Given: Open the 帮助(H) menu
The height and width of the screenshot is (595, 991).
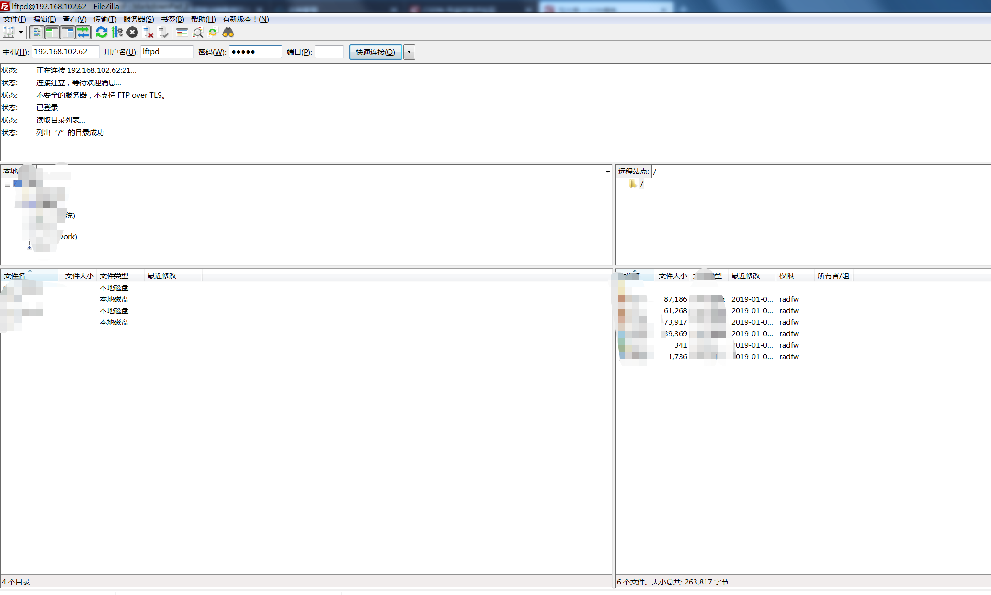Looking at the screenshot, I should tap(204, 19).
